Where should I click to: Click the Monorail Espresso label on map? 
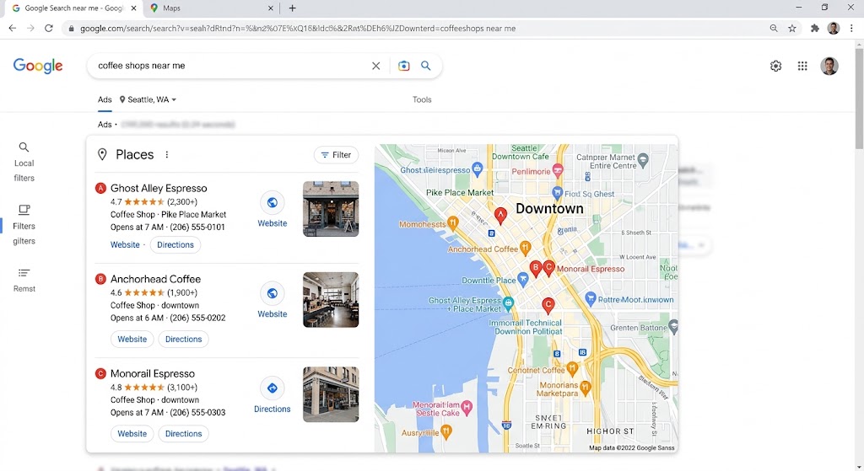pyautogui.click(x=591, y=269)
